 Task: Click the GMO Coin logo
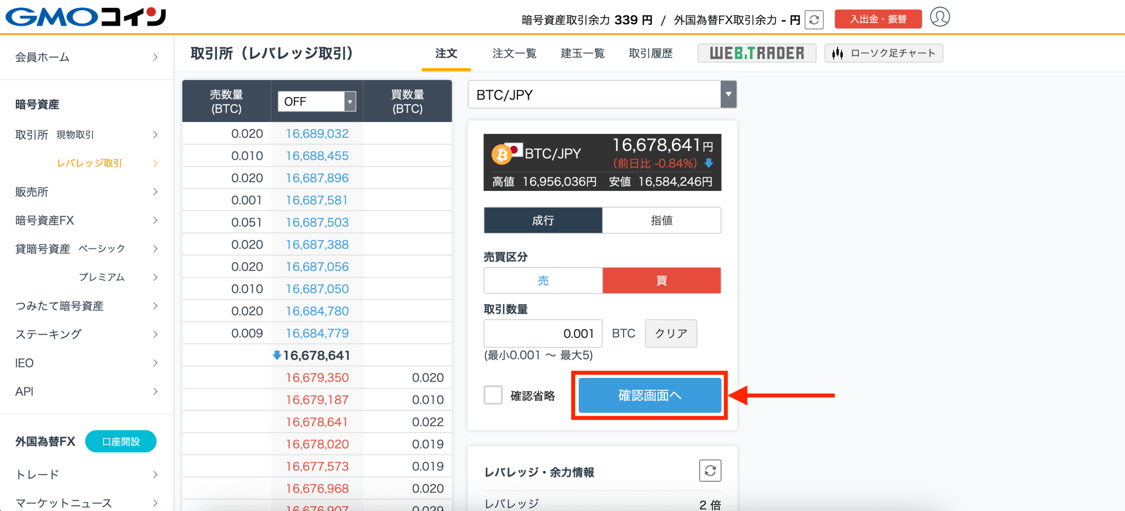pyautogui.click(x=86, y=18)
